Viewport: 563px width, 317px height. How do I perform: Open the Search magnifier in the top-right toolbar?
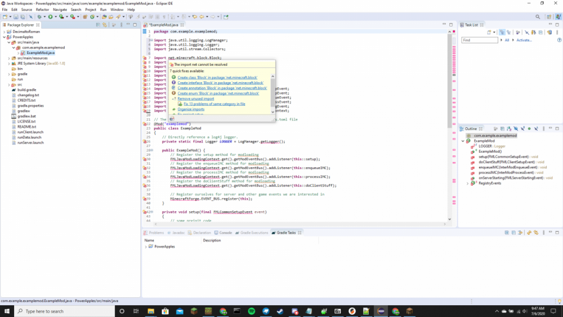(x=538, y=16)
